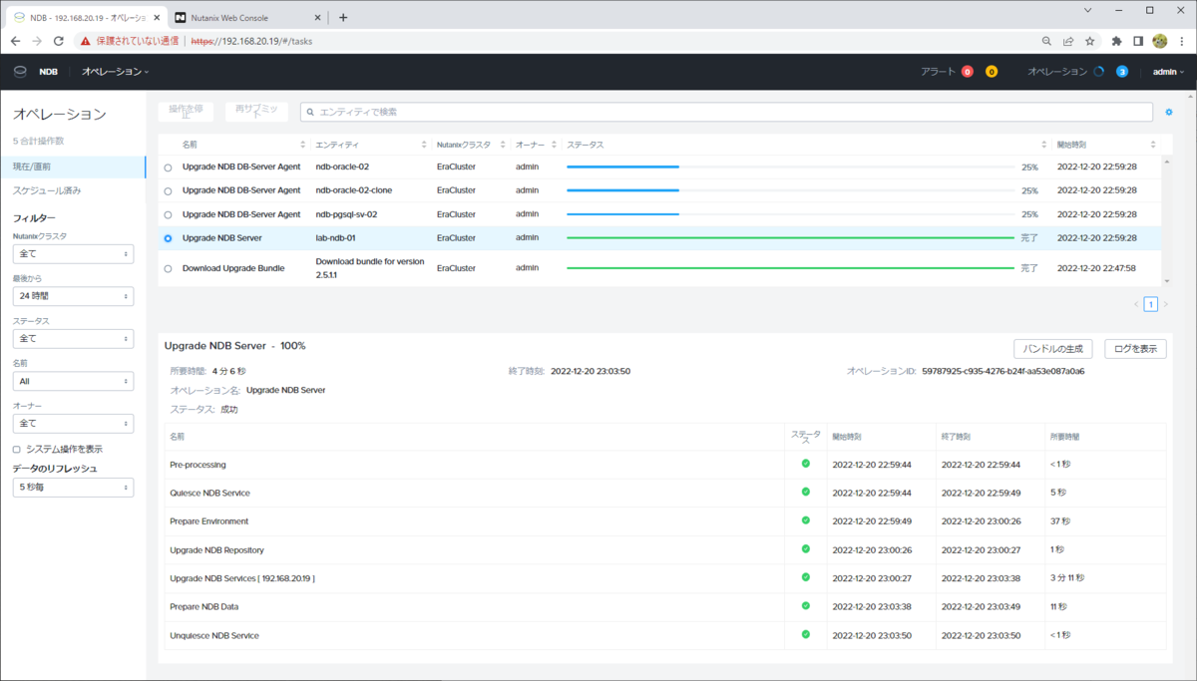Select the ndb-oracle-02 operation radio button

(x=168, y=168)
